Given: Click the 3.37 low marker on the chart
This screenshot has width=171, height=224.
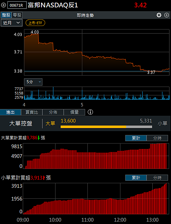Looking at the screenshot, I should point(151,72).
